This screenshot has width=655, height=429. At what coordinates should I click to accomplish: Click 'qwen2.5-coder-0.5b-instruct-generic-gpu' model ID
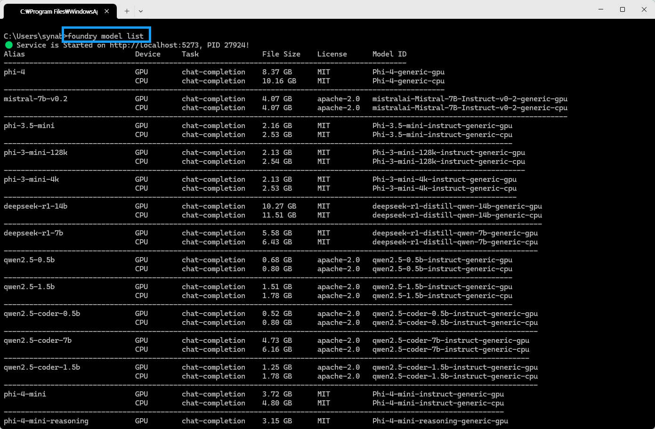point(455,314)
